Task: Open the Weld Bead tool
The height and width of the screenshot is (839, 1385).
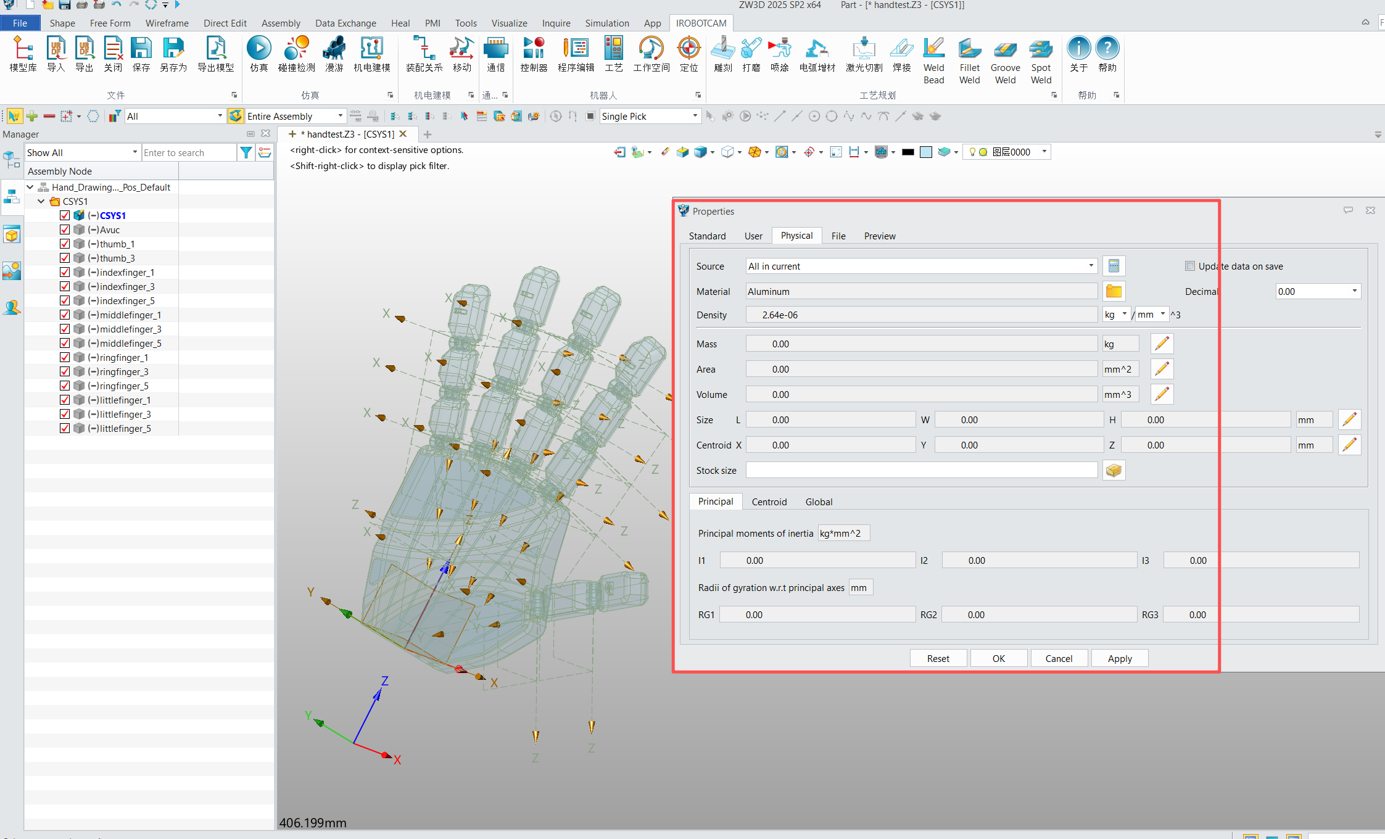Action: click(x=933, y=49)
